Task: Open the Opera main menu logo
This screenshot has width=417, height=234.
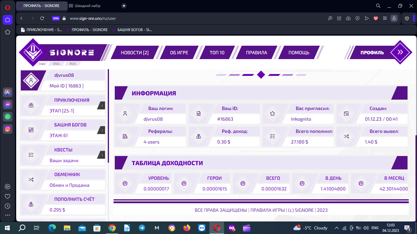Action: click(8, 8)
